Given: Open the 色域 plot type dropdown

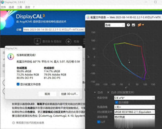Looking at the screenshot, I should pos(115,25).
